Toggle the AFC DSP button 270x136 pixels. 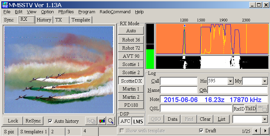(124, 121)
